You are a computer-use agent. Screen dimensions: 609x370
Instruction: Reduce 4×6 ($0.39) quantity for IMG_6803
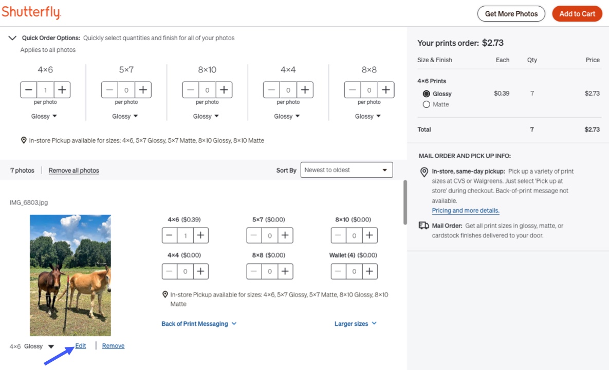point(170,235)
